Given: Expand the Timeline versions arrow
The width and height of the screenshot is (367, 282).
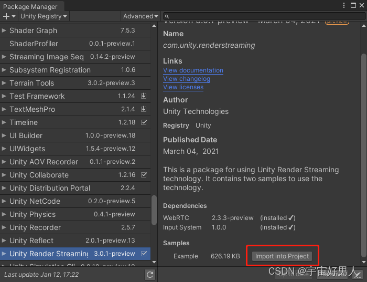Looking at the screenshot, I should (4, 122).
